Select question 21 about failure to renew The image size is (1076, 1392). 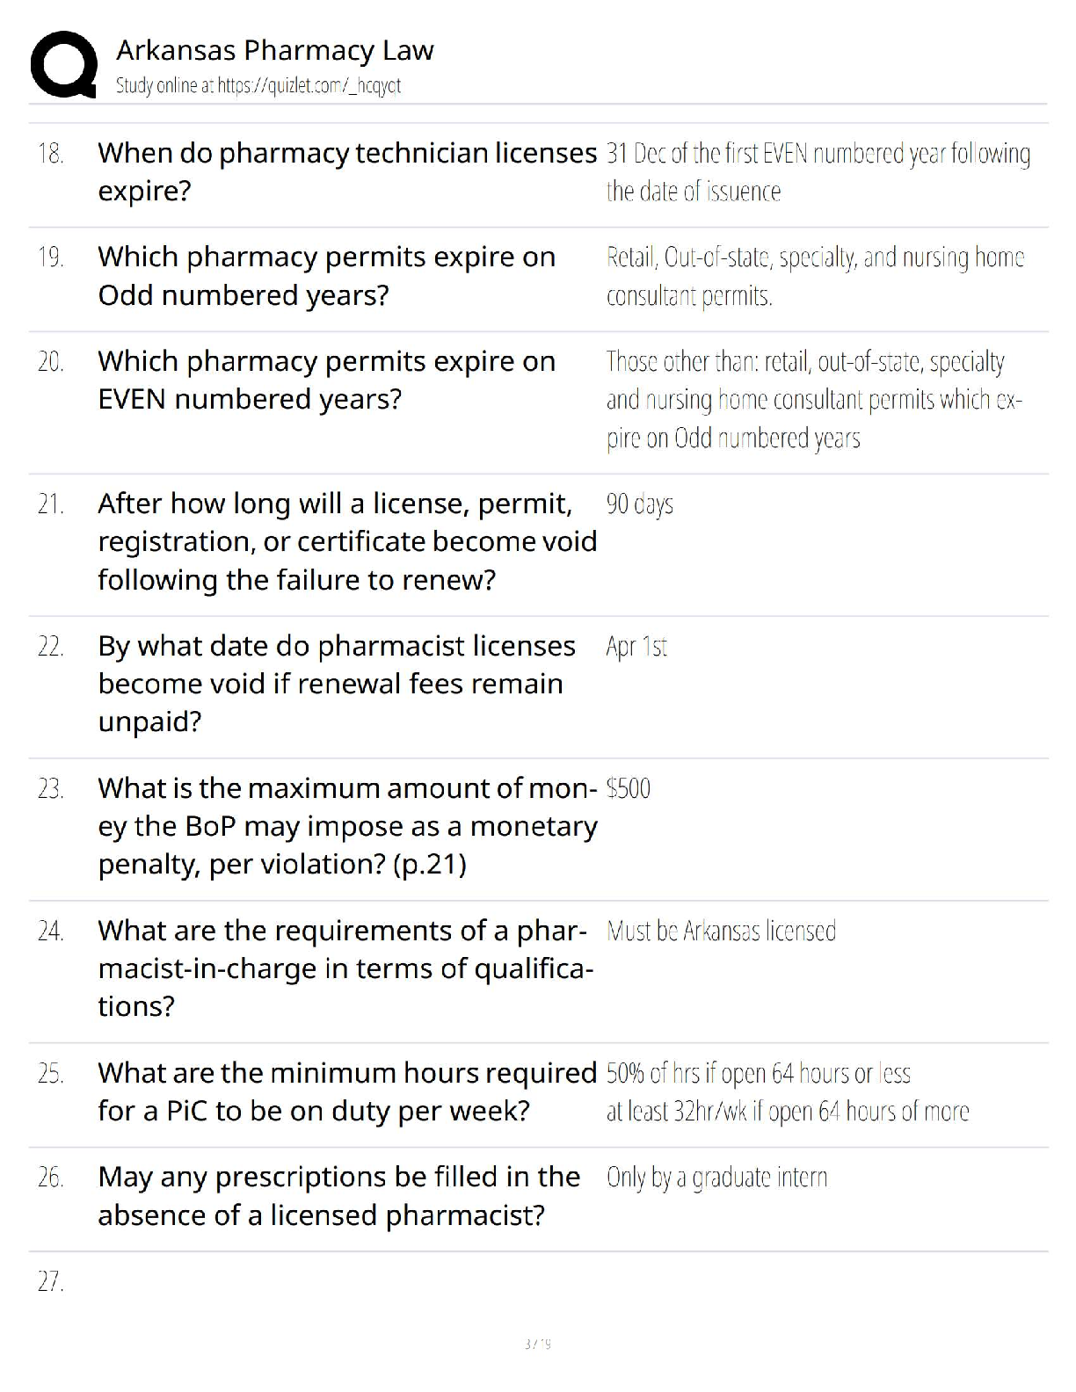point(347,541)
